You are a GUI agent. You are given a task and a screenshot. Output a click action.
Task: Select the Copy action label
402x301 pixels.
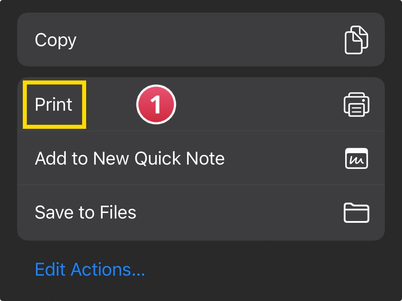coord(56,40)
